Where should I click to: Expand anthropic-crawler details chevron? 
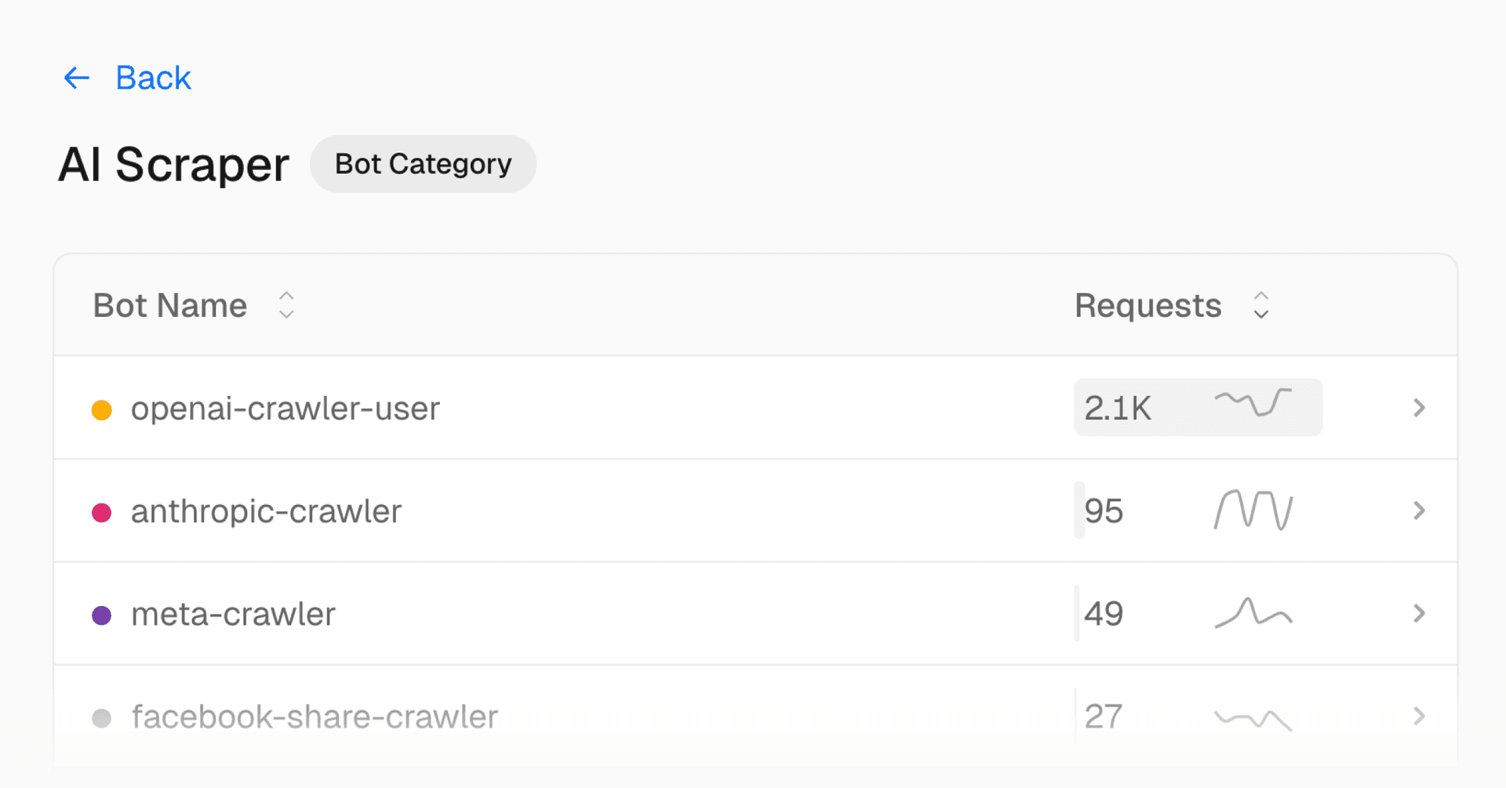click(x=1419, y=510)
